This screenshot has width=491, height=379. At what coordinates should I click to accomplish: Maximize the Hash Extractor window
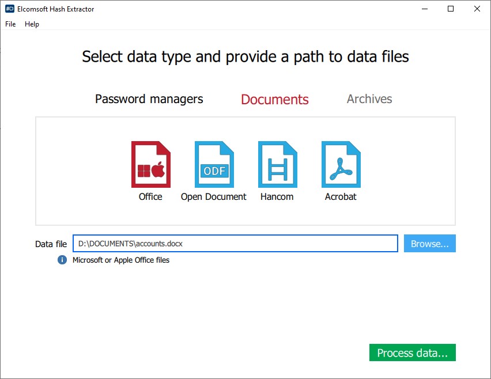(x=451, y=9)
